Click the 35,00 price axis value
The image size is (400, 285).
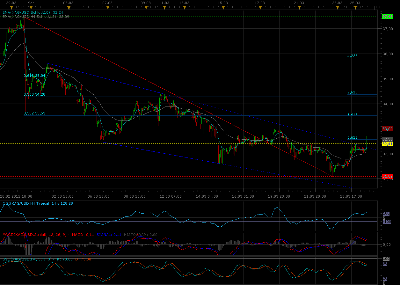tap(388, 79)
